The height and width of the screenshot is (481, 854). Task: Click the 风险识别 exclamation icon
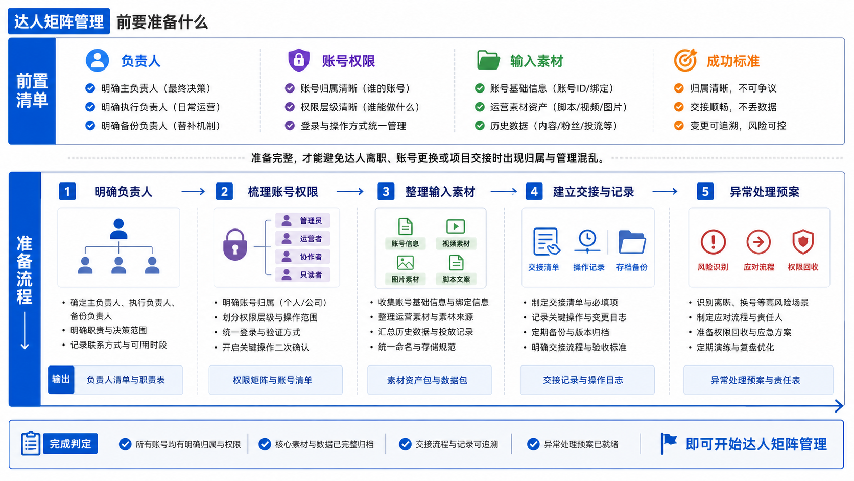713,242
